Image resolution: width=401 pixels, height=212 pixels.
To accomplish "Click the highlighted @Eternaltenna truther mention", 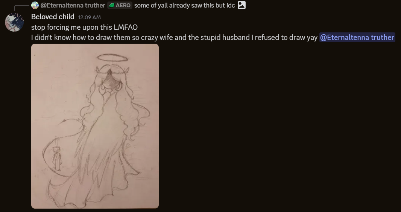I will point(357,37).
